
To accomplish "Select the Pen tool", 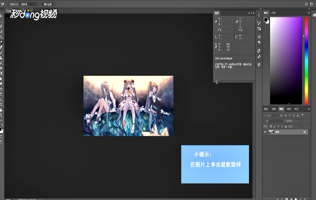I will tap(1, 89).
